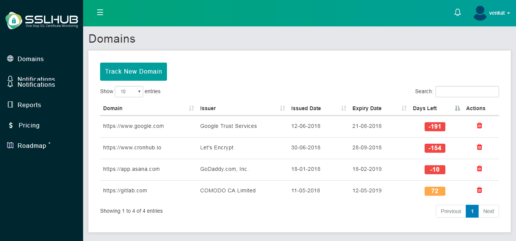Go to the Previous page
This screenshot has width=516, height=241.
tap(451, 211)
